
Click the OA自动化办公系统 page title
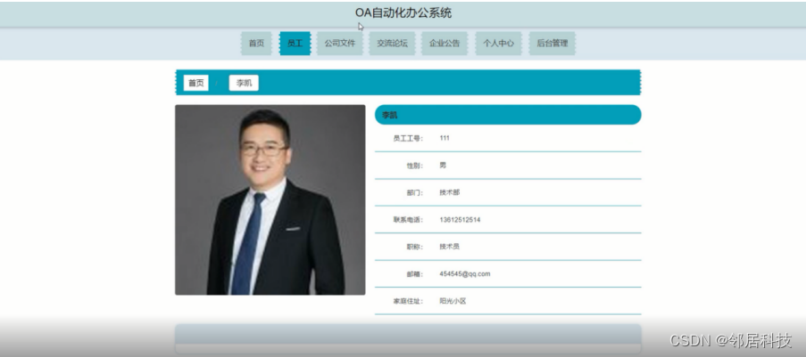pyautogui.click(x=403, y=12)
